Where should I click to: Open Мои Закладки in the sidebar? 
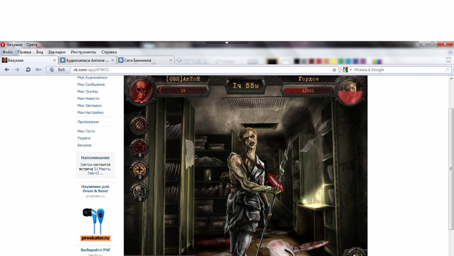tap(89, 105)
